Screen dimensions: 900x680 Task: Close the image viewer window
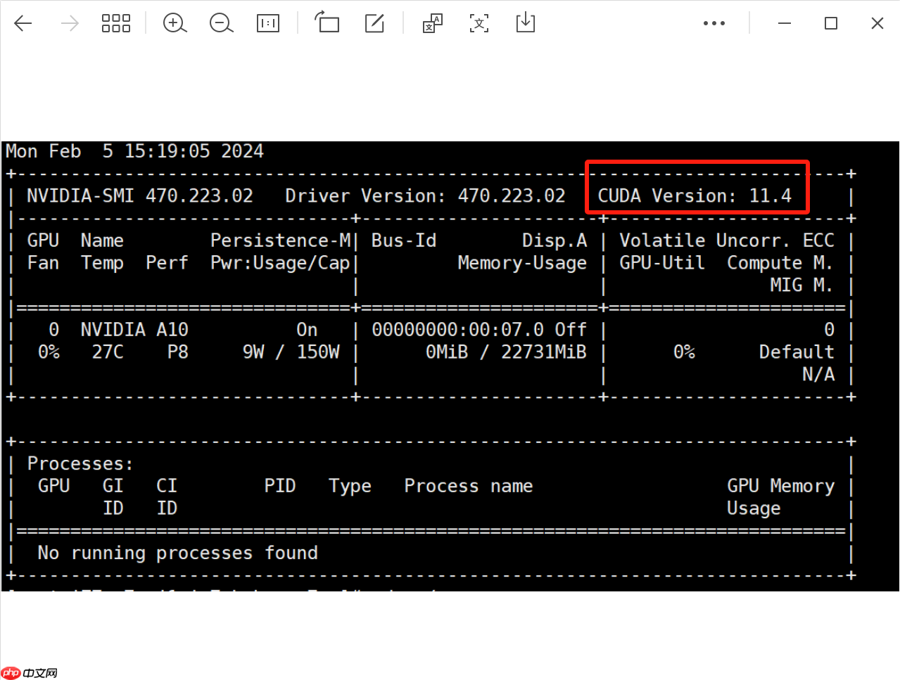(x=877, y=23)
